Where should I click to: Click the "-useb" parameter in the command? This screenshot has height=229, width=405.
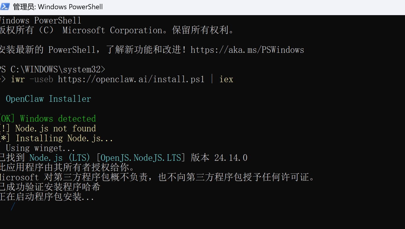click(x=41, y=79)
